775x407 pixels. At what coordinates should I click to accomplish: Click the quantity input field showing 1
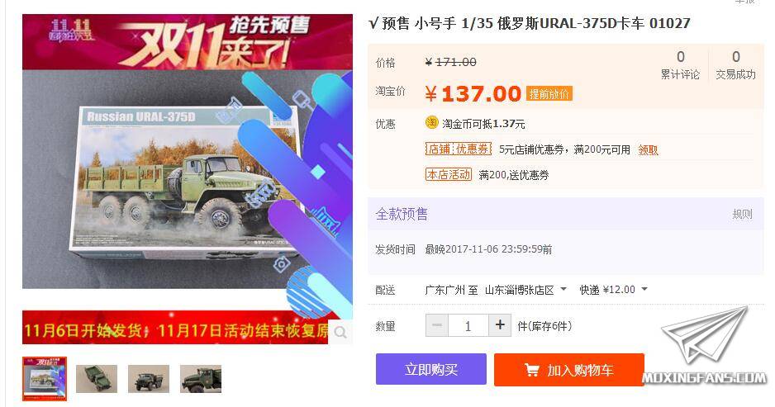468,325
